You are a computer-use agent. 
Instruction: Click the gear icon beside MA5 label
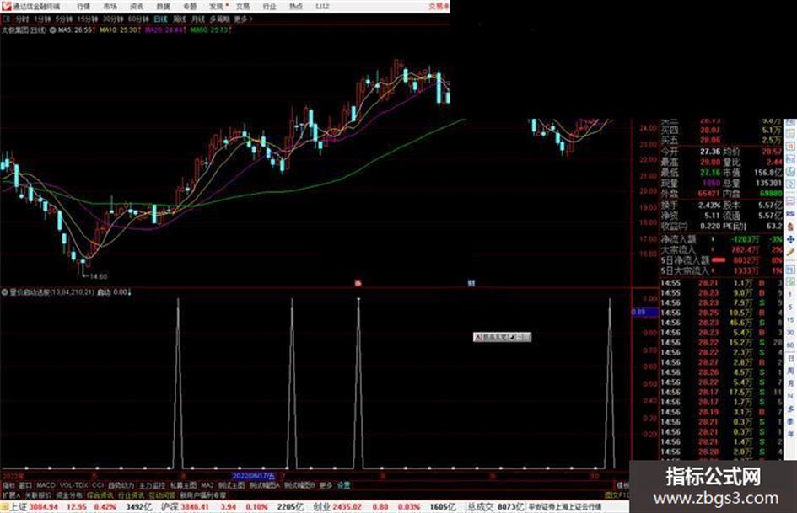53,30
